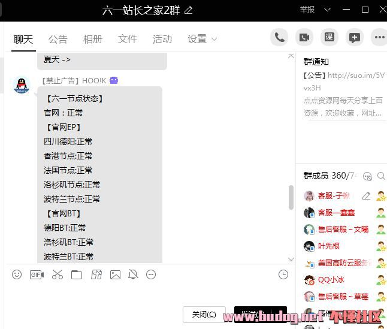Expand more options in the top toolbar

379,38
